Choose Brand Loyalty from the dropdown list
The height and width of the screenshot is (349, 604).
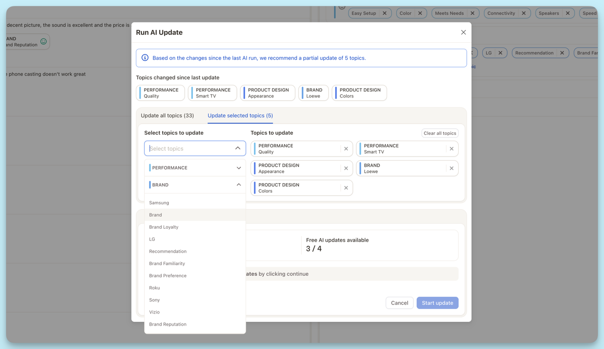click(164, 227)
